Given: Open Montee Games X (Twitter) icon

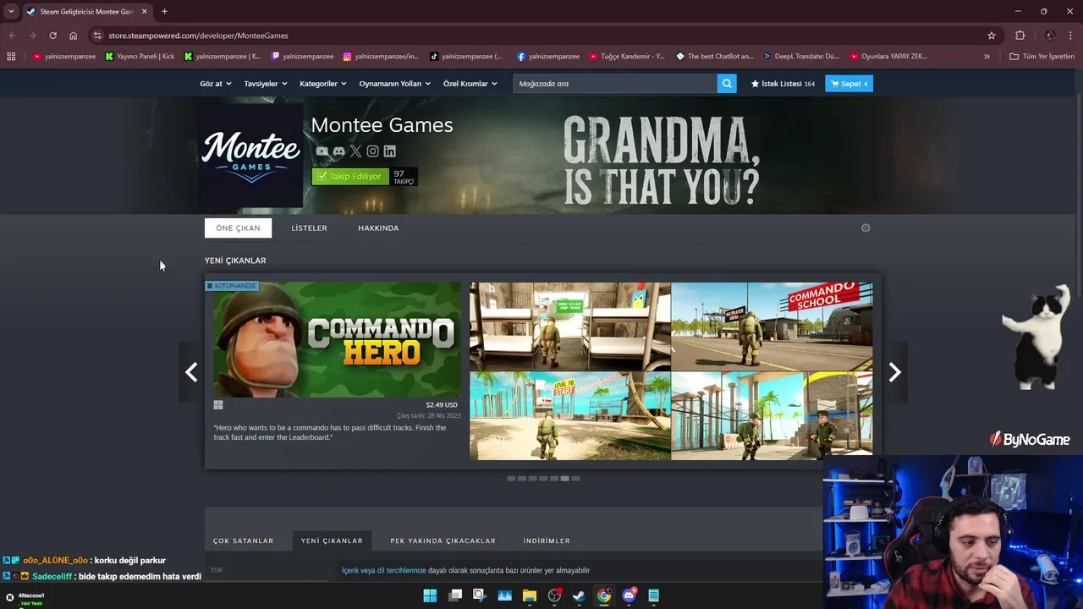Looking at the screenshot, I should (355, 151).
